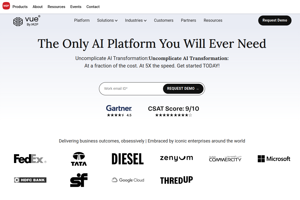Click the THREDUP logo
The image size is (300, 200).
coord(176,180)
